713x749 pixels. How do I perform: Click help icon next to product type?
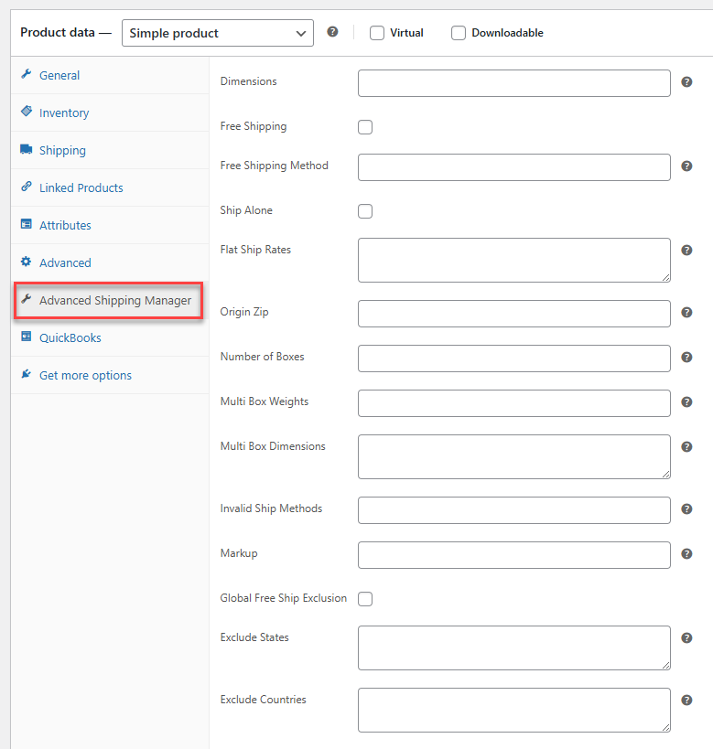pos(332,32)
